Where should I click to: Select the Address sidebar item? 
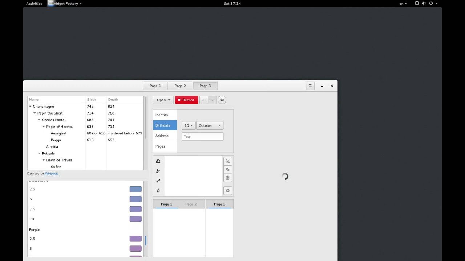click(x=165, y=136)
